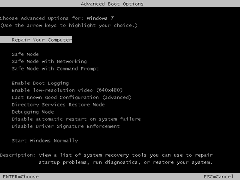Pick Safe Mode with Command Prompt
The height and width of the screenshot is (180, 240).
tap(55, 69)
